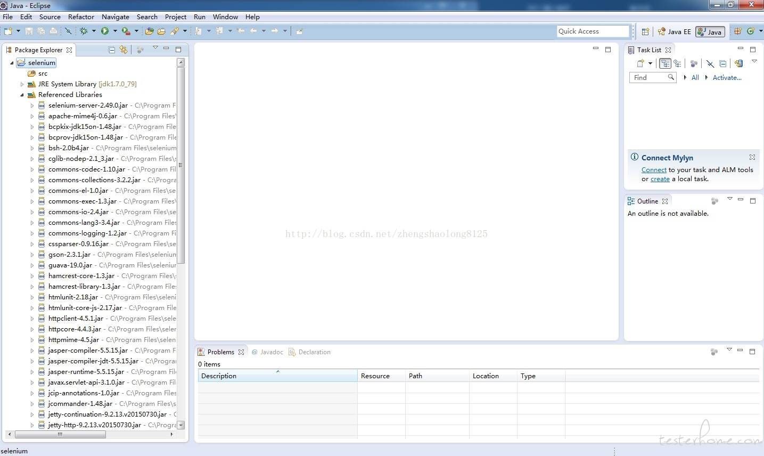Click the Forward navigation arrow
The height and width of the screenshot is (456, 764).
(x=274, y=31)
